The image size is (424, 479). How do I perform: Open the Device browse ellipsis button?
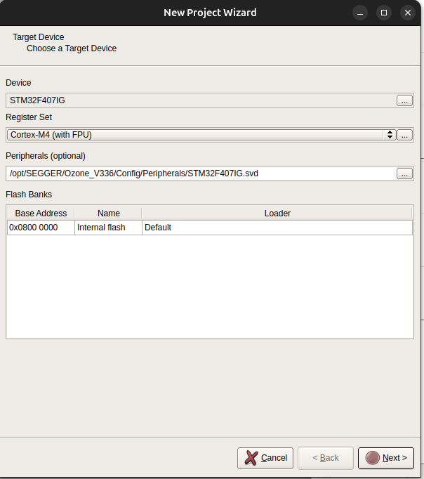coord(404,100)
